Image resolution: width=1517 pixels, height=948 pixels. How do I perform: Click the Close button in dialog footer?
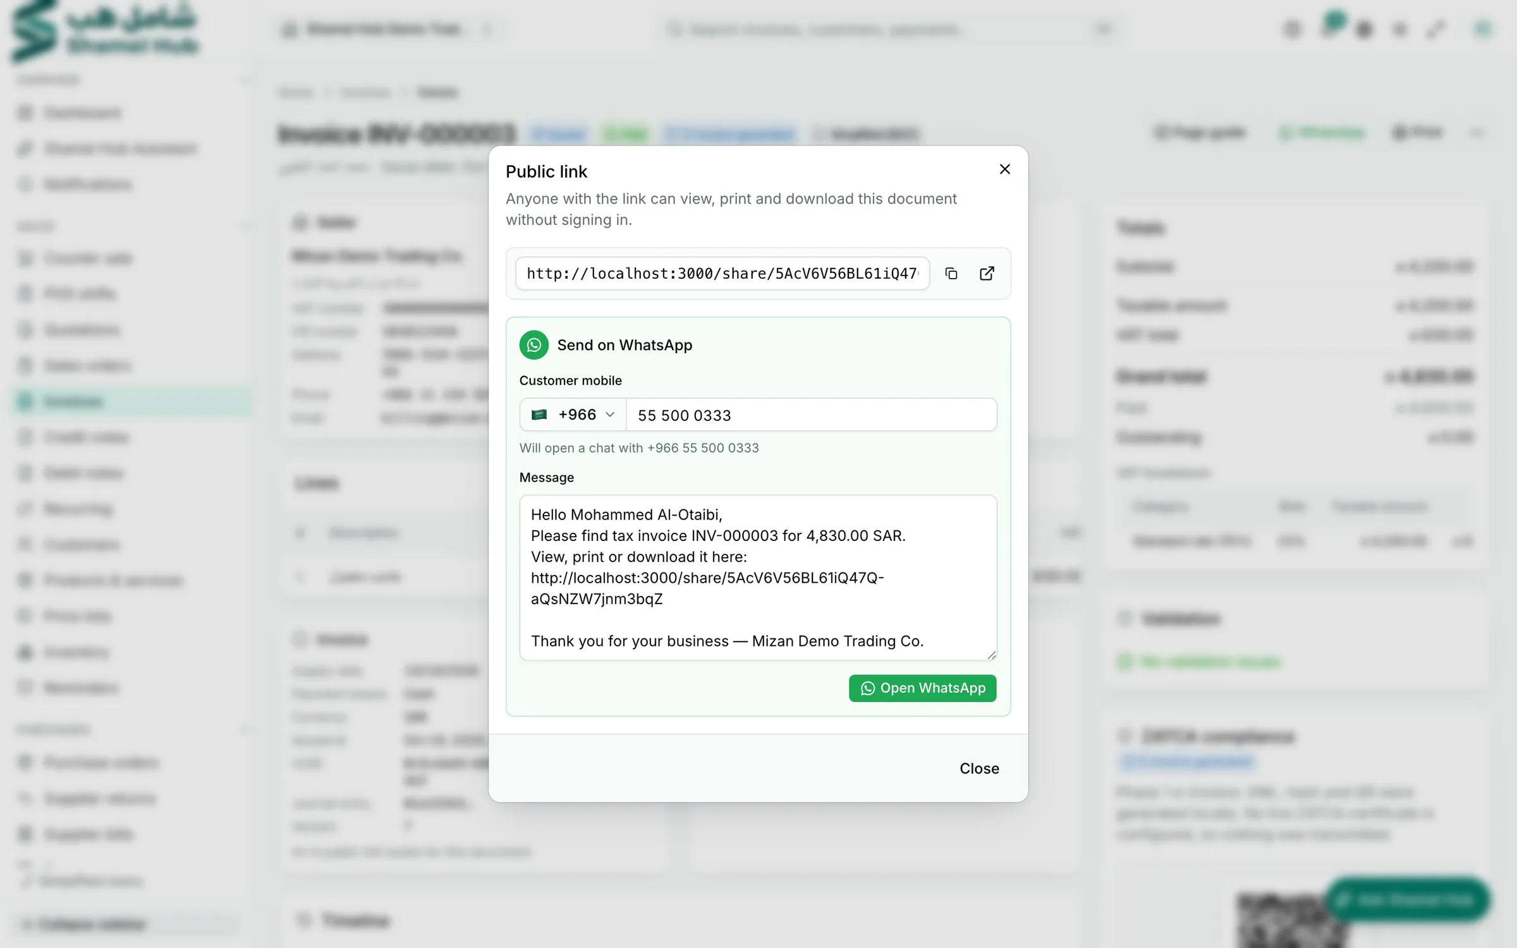point(979,769)
